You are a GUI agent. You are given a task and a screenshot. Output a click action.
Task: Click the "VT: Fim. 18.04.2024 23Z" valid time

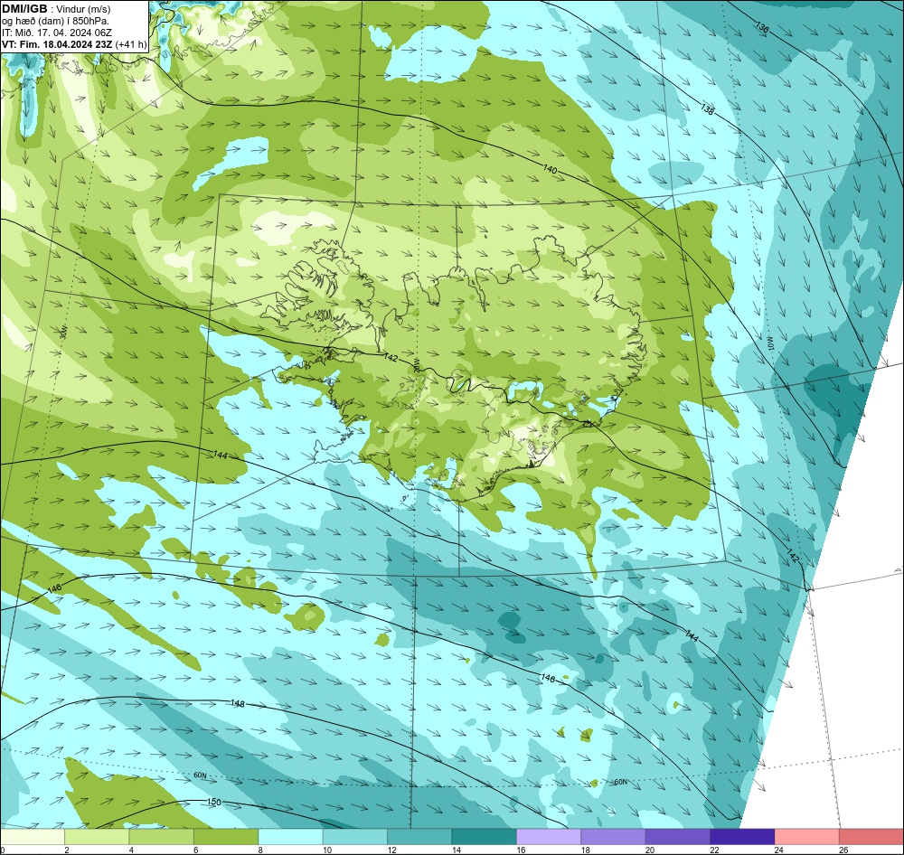(x=57, y=44)
